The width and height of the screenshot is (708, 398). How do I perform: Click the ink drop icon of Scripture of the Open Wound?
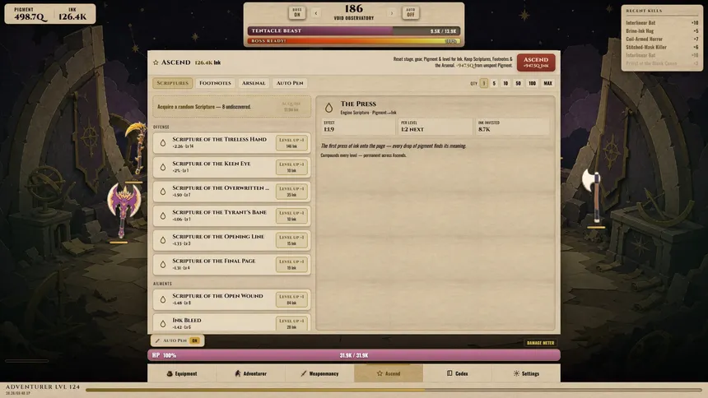[163, 299]
